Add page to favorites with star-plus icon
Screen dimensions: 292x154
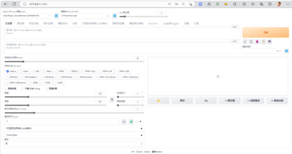(190, 4)
